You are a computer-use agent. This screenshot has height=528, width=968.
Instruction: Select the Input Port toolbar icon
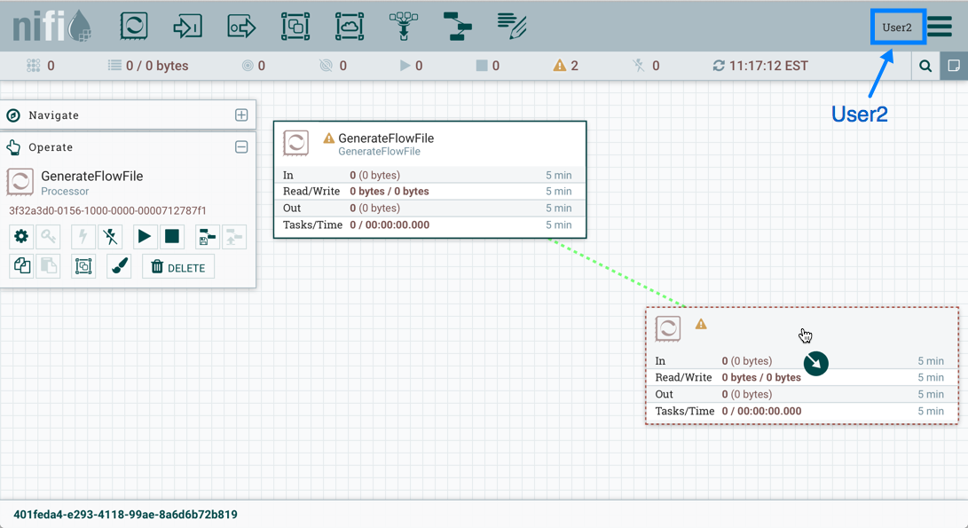coord(187,26)
